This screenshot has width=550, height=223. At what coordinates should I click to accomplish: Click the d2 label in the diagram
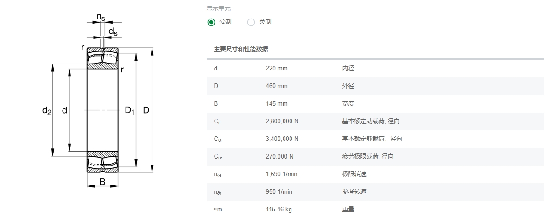(x=46, y=110)
